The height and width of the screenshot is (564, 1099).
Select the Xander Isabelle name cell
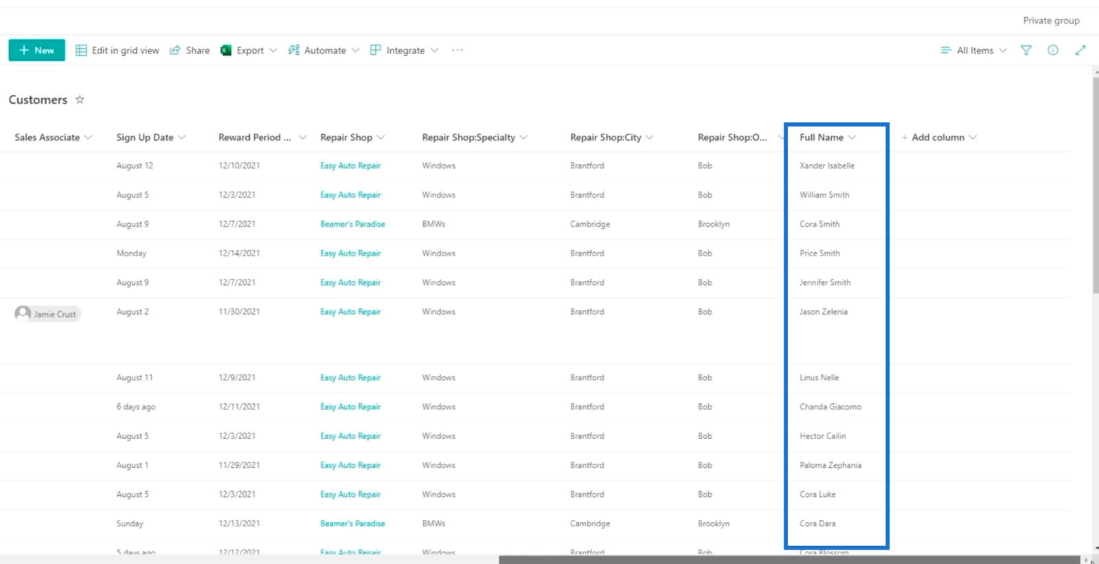tap(827, 166)
